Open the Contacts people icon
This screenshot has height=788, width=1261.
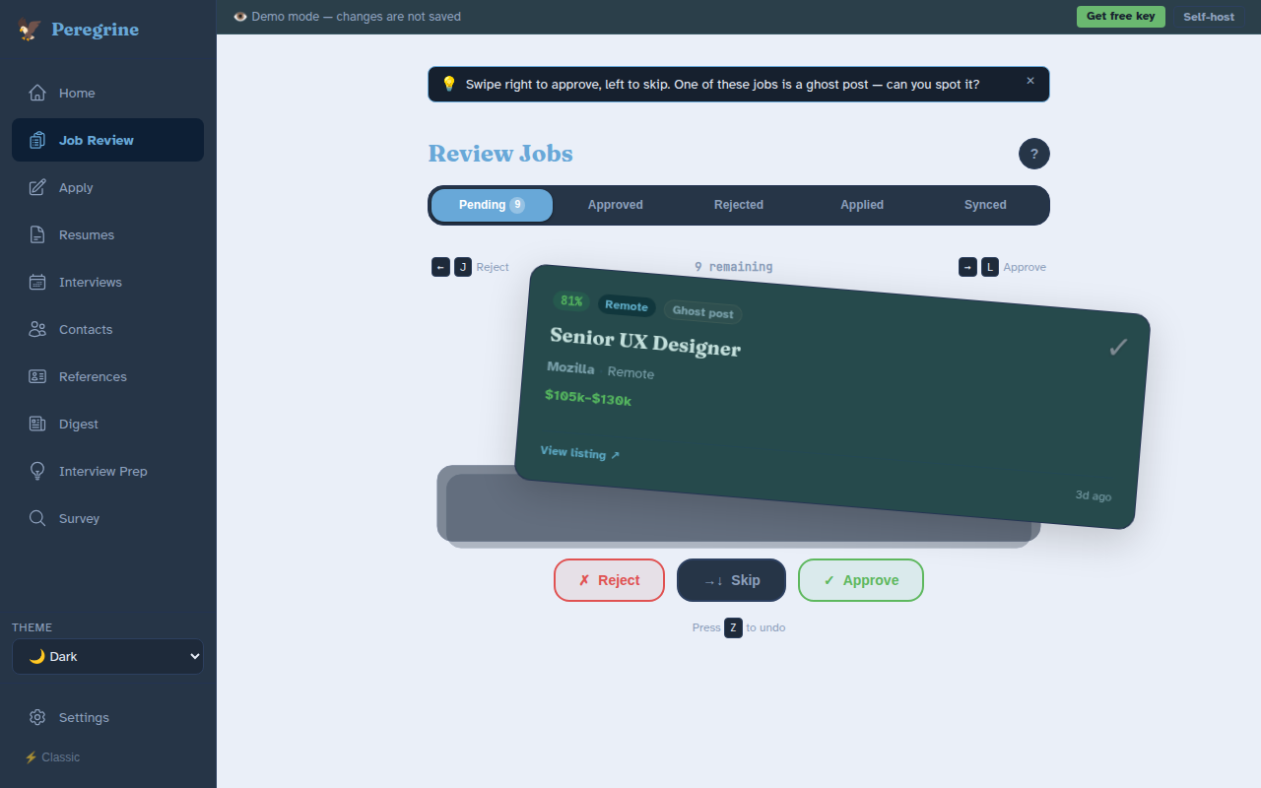tap(37, 329)
